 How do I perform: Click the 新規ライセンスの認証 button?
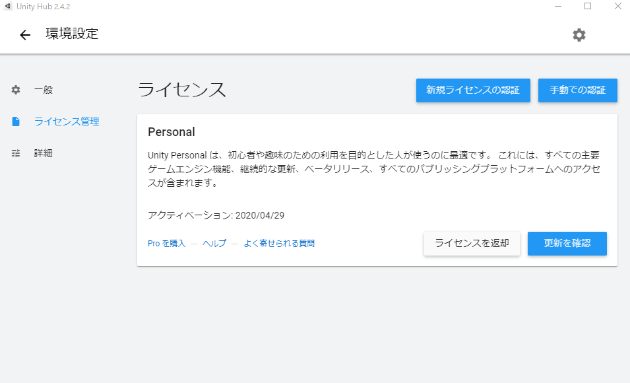(473, 90)
